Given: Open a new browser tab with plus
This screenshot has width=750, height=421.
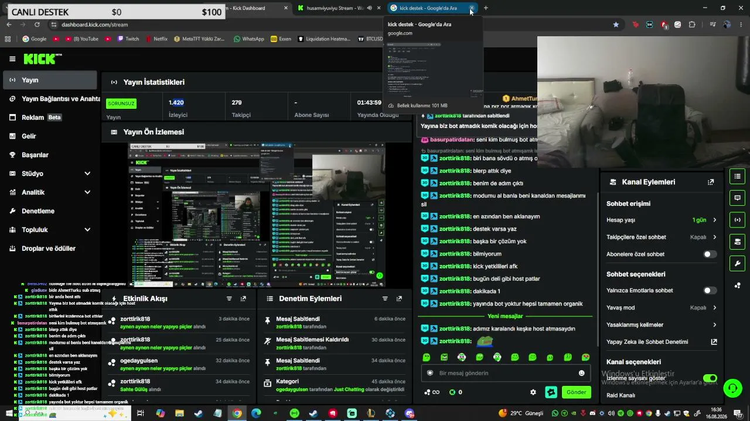Looking at the screenshot, I should [486, 8].
